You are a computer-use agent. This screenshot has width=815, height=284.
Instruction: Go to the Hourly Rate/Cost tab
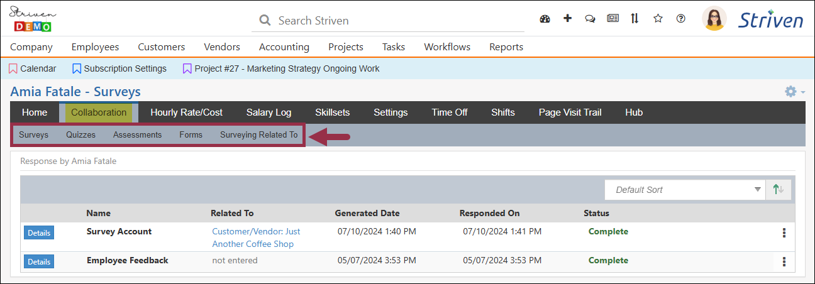click(187, 112)
